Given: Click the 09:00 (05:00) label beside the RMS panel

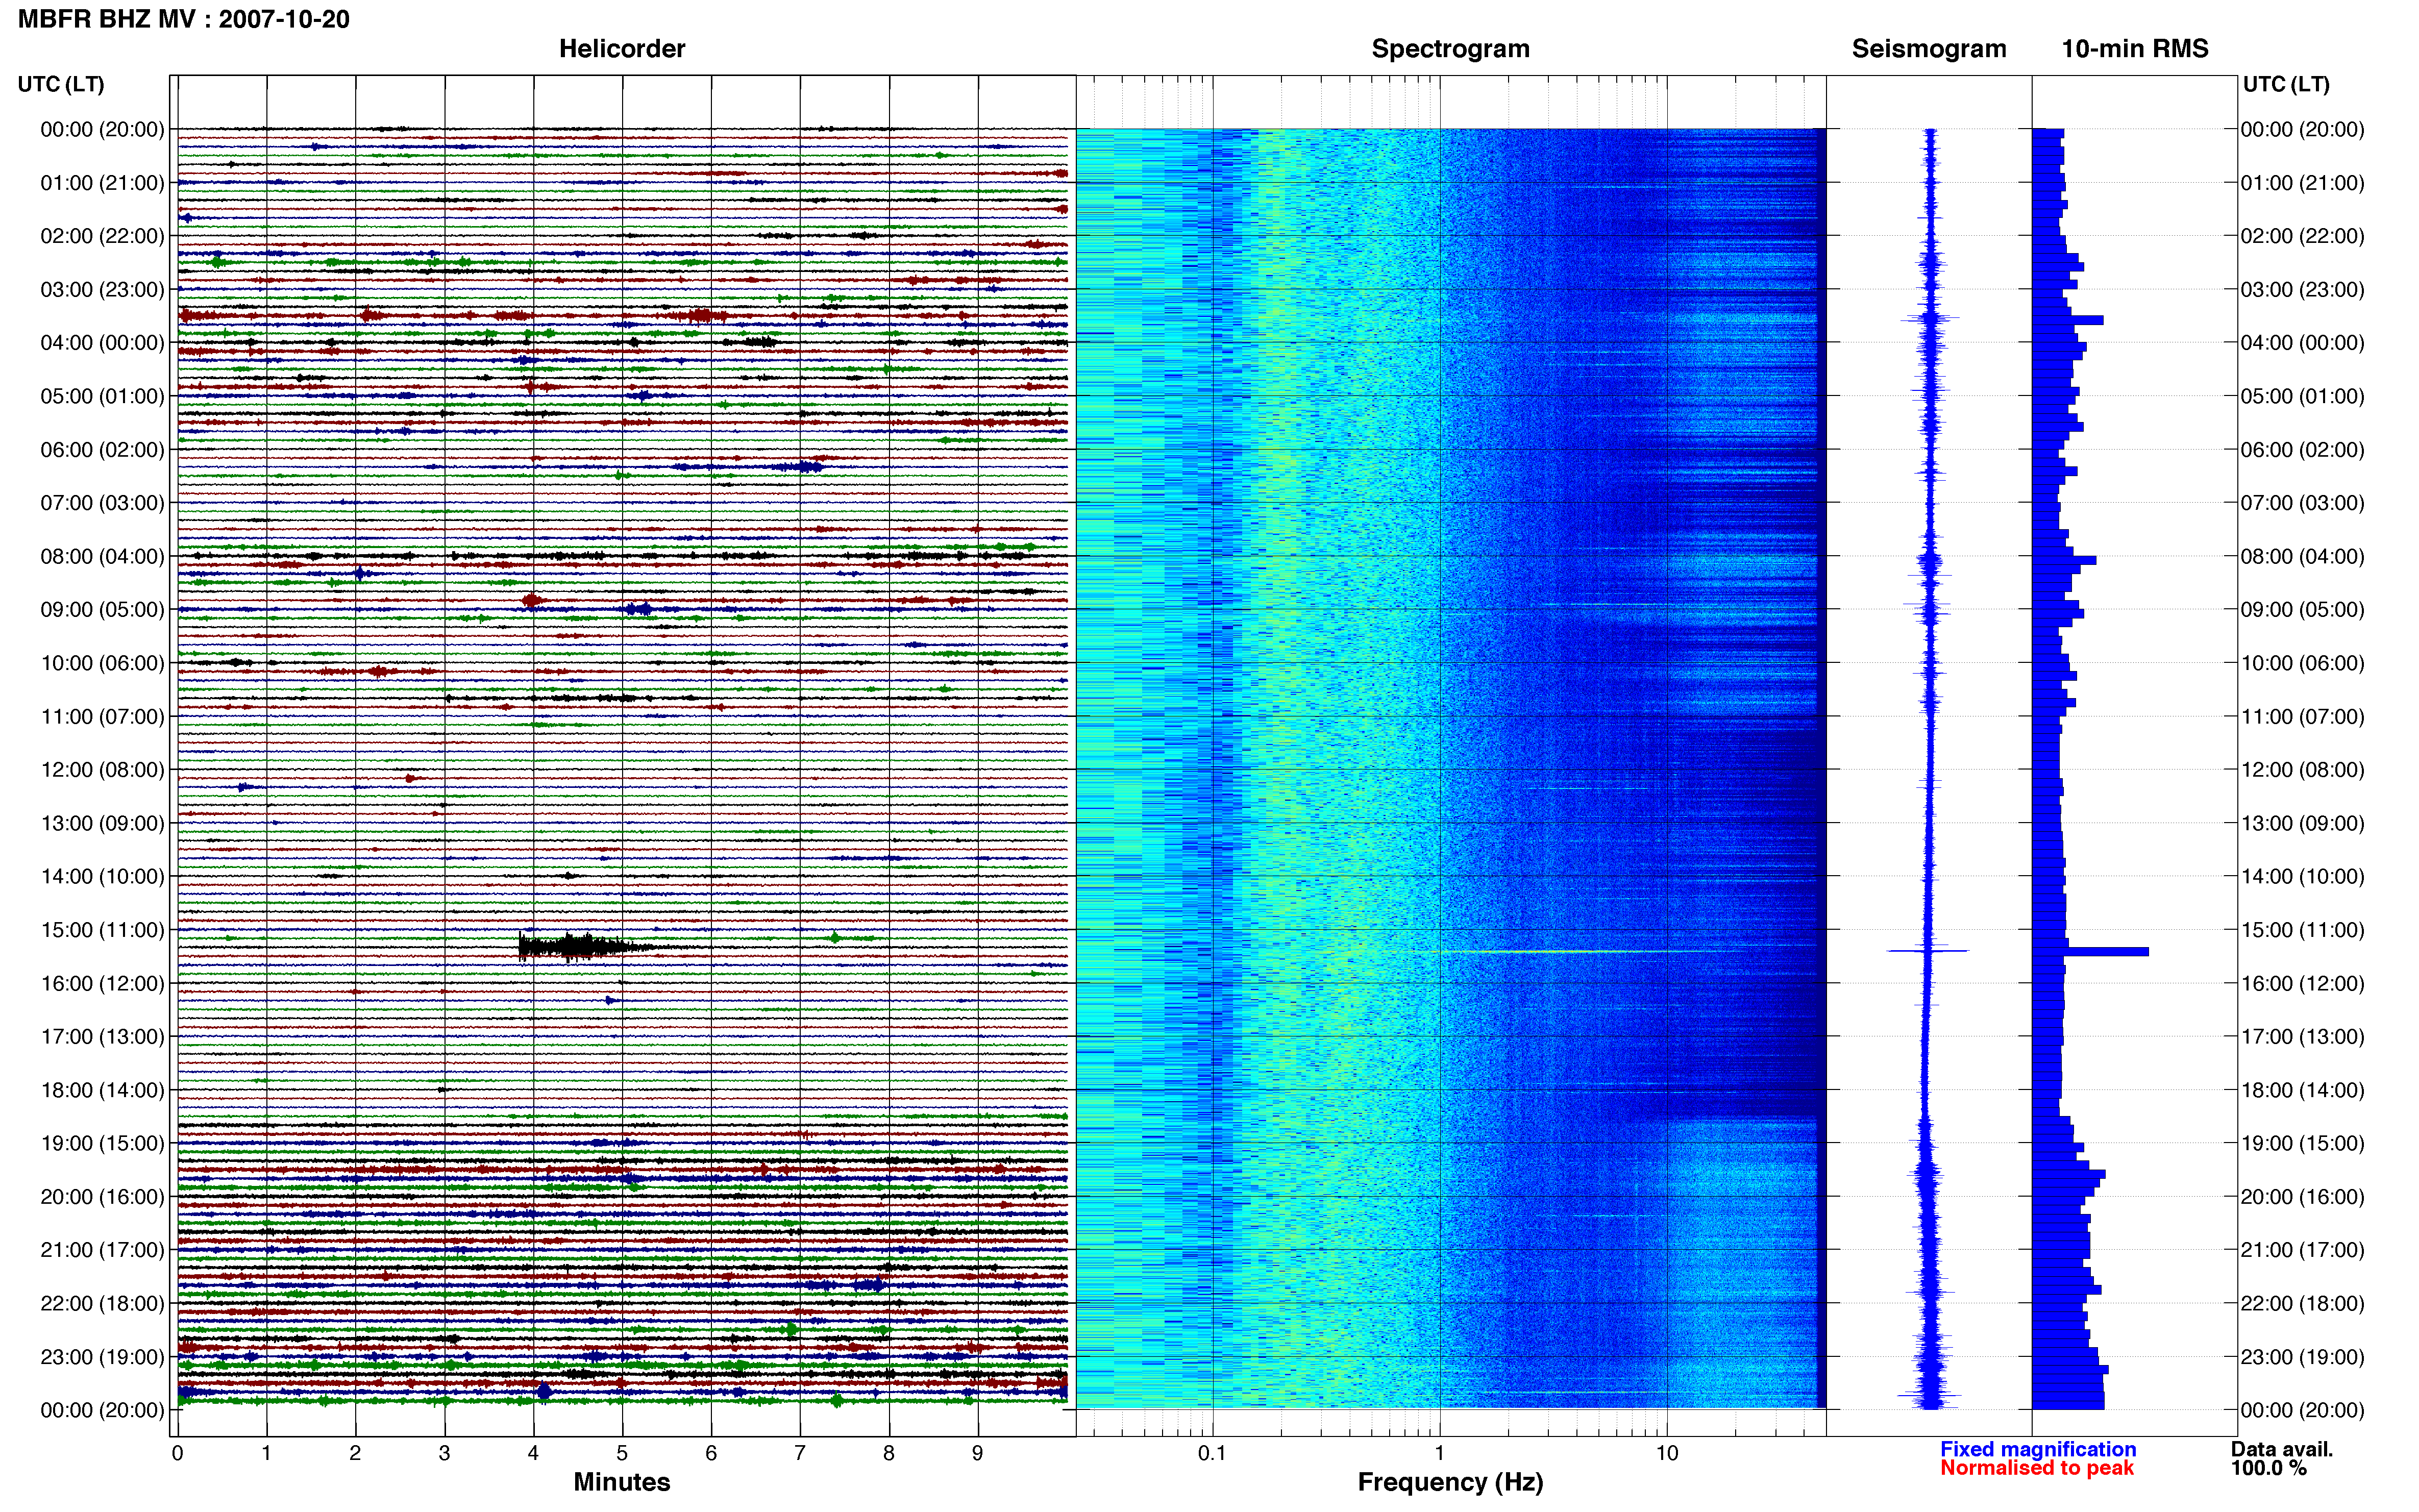Looking at the screenshot, I should tap(2302, 610).
